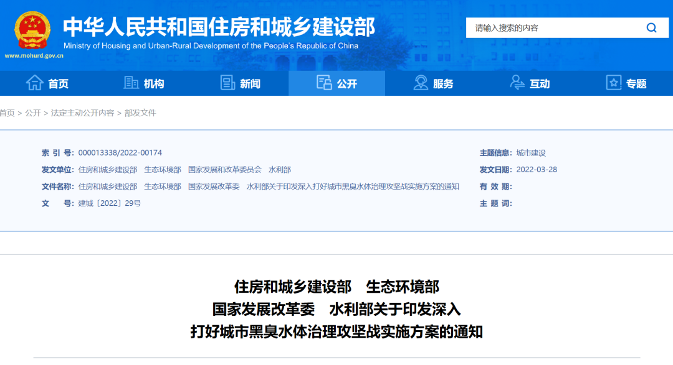The width and height of the screenshot is (673, 365).
Task: Click the newspaper icon beside 新闻
Action: 228,83
